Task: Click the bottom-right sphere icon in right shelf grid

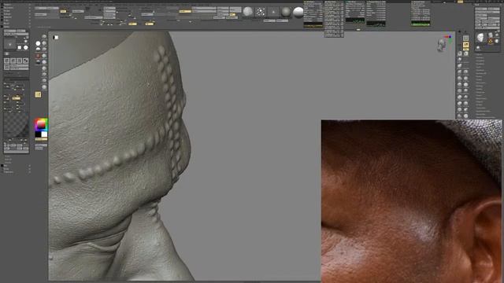Action: tap(465, 116)
